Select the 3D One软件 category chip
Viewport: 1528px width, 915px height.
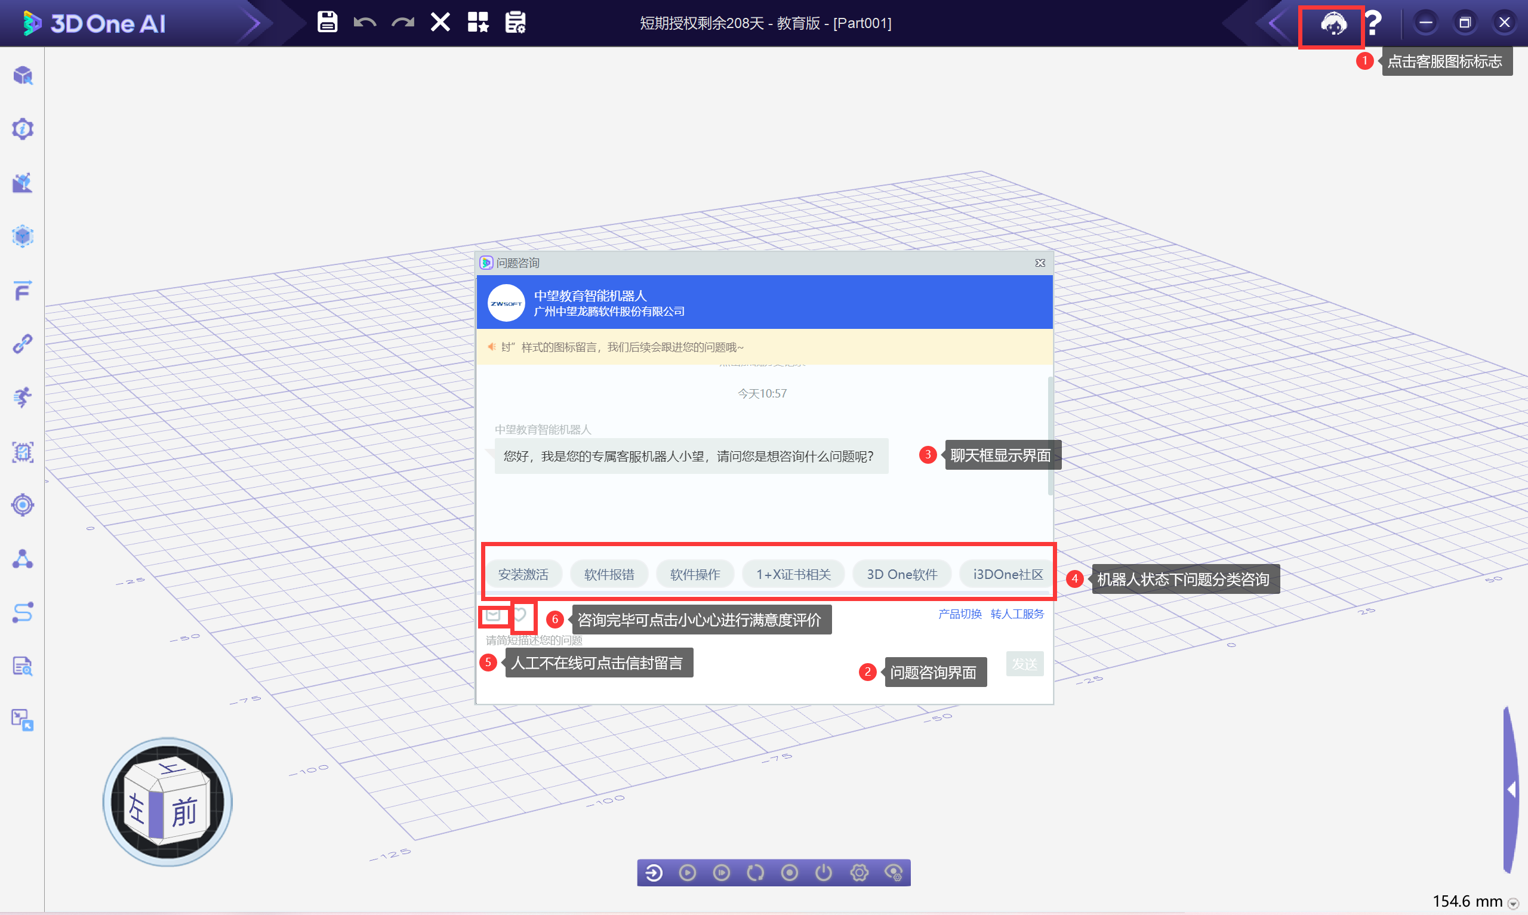(902, 575)
